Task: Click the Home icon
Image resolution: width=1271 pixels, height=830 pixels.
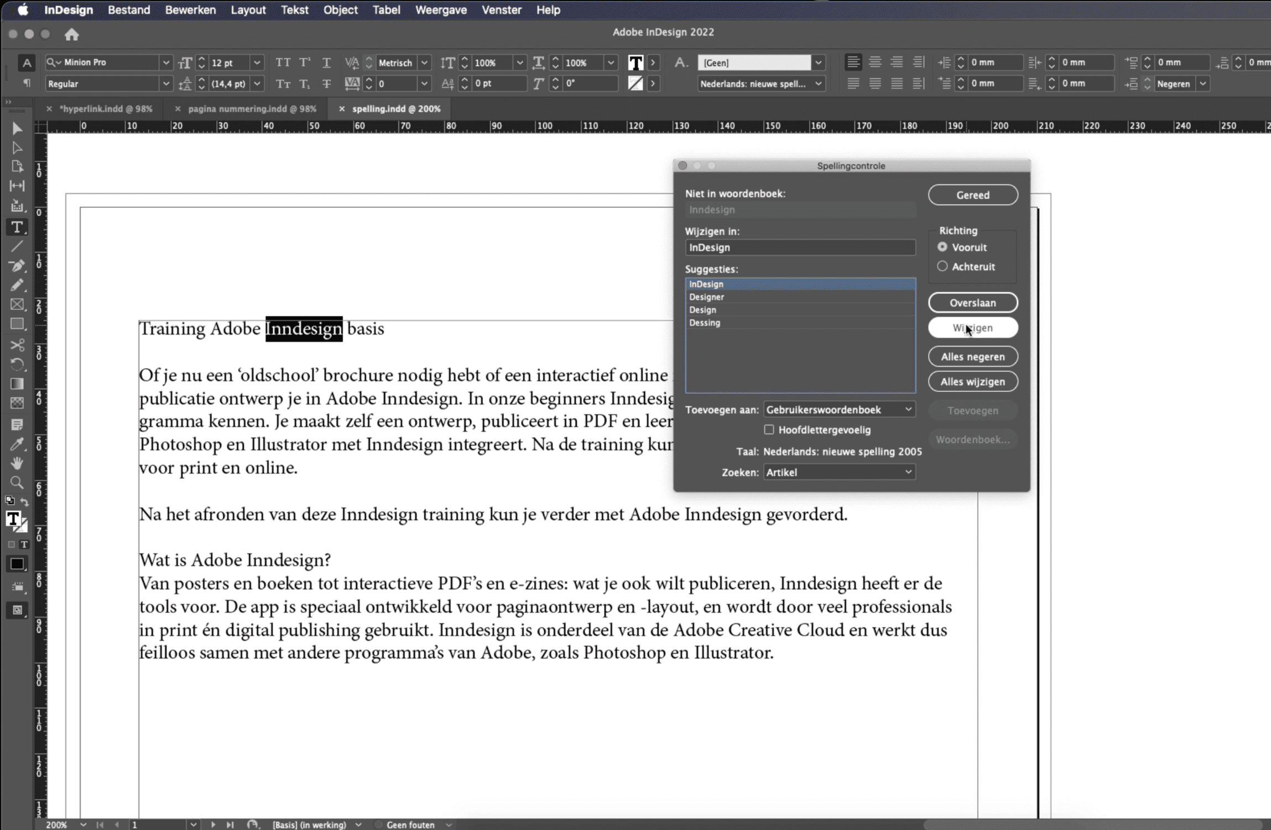Action: (x=71, y=34)
